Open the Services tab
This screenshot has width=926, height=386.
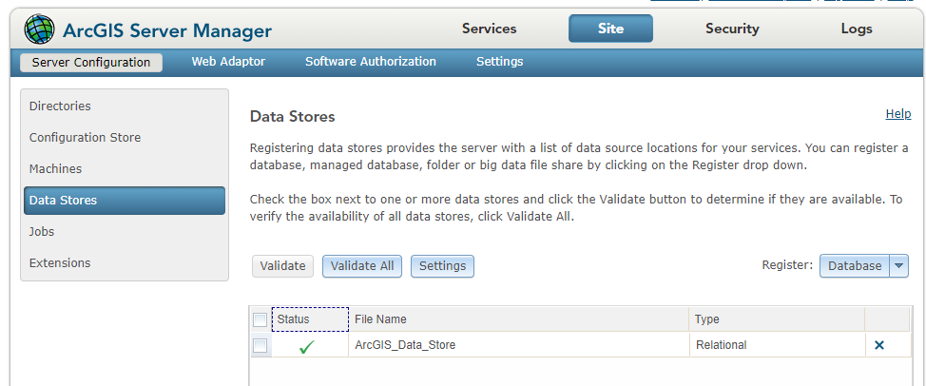coord(489,29)
